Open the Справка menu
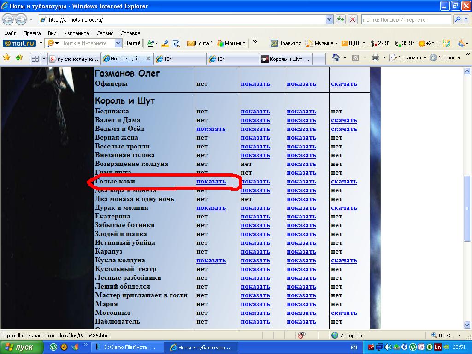Image resolution: width=472 pixels, height=354 pixels. point(130,33)
